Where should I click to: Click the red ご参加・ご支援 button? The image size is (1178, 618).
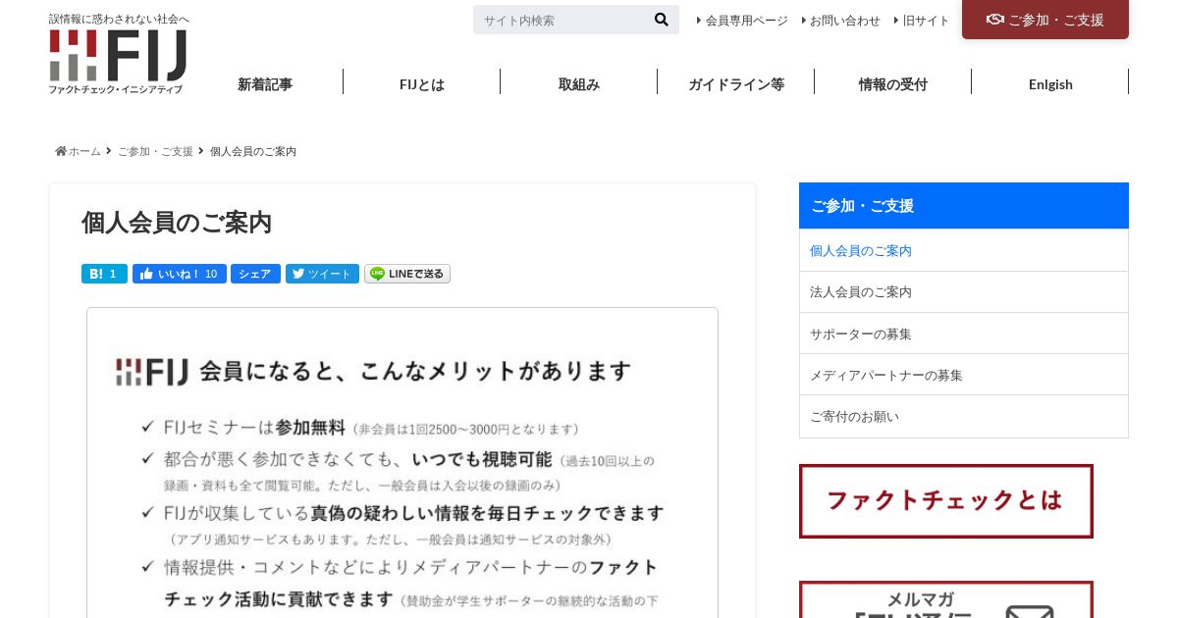point(1045,20)
